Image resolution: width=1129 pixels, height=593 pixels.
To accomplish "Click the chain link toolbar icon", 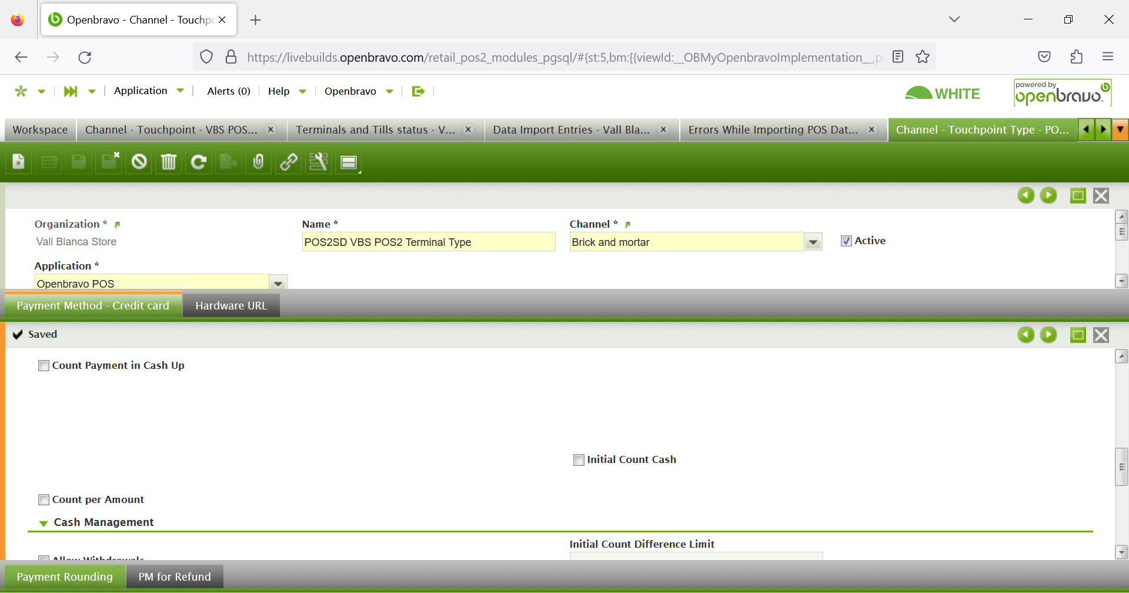I will 289,162.
